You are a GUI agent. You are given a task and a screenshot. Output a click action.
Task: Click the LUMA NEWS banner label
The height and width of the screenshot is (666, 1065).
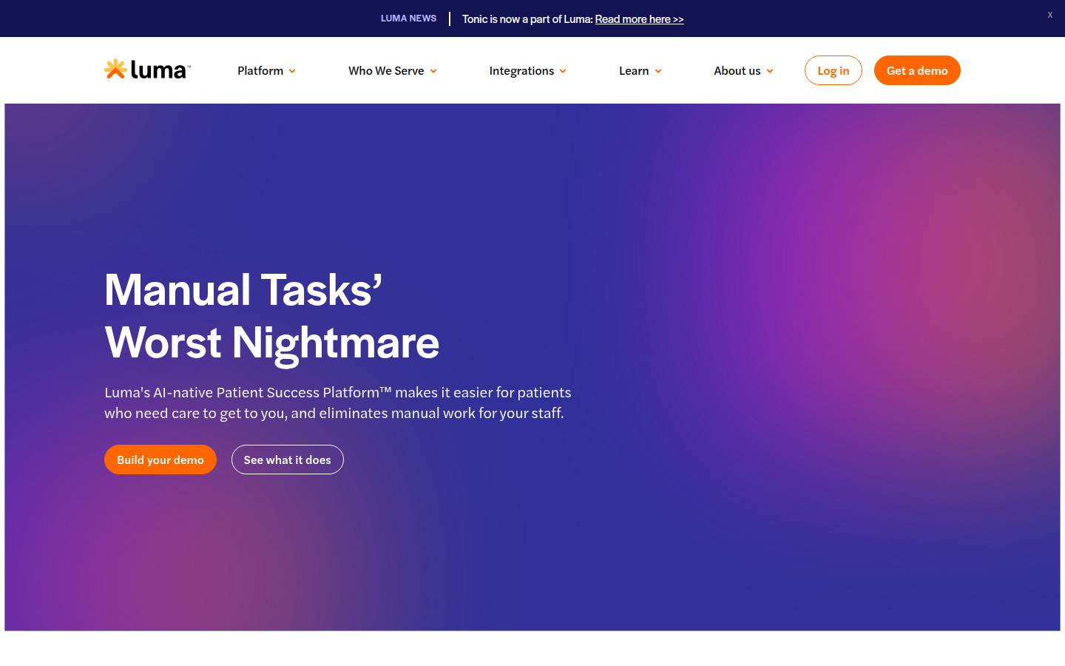click(x=408, y=18)
